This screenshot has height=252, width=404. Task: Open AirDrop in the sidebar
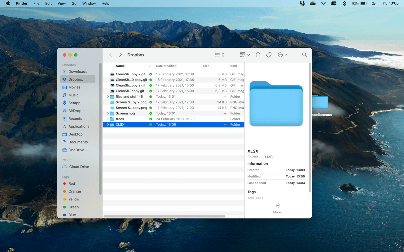pos(78,111)
